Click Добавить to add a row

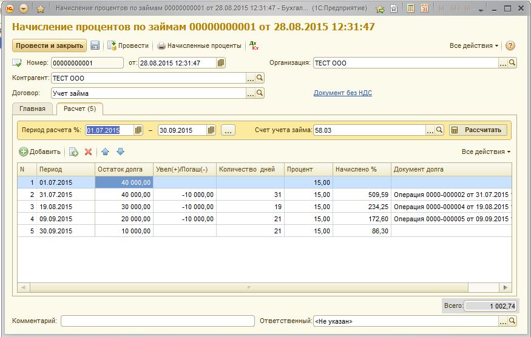pyautogui.click(x=40, y=152)
